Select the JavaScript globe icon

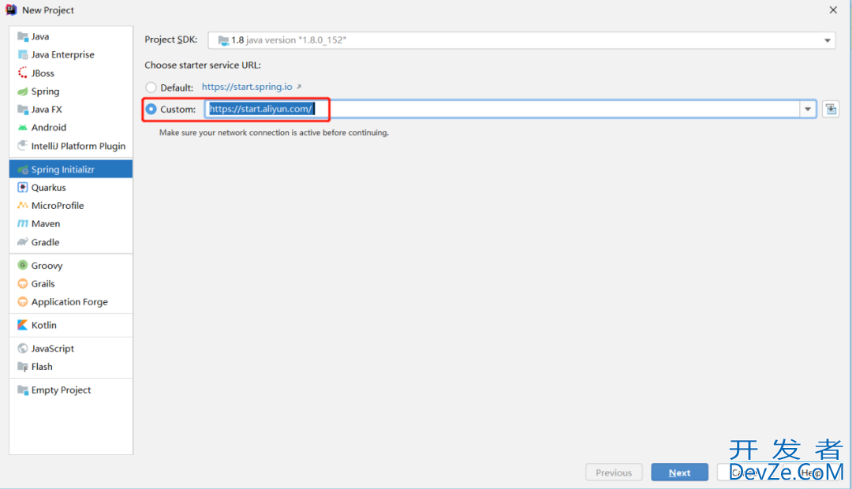point(23,349)
